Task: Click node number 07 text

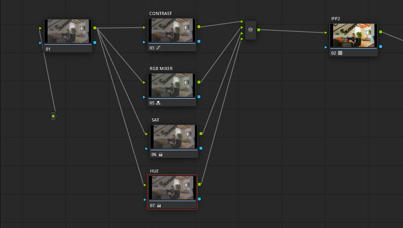Action: coord(152,206)
